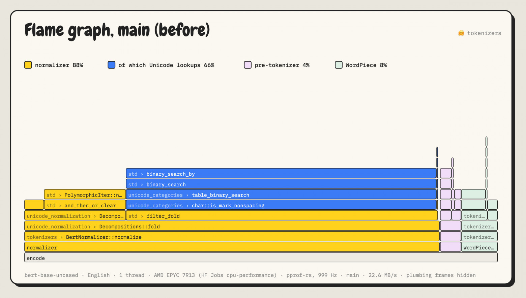Select the encode root frame
Screen dimensions: 526x298
[x=261, y=257]
